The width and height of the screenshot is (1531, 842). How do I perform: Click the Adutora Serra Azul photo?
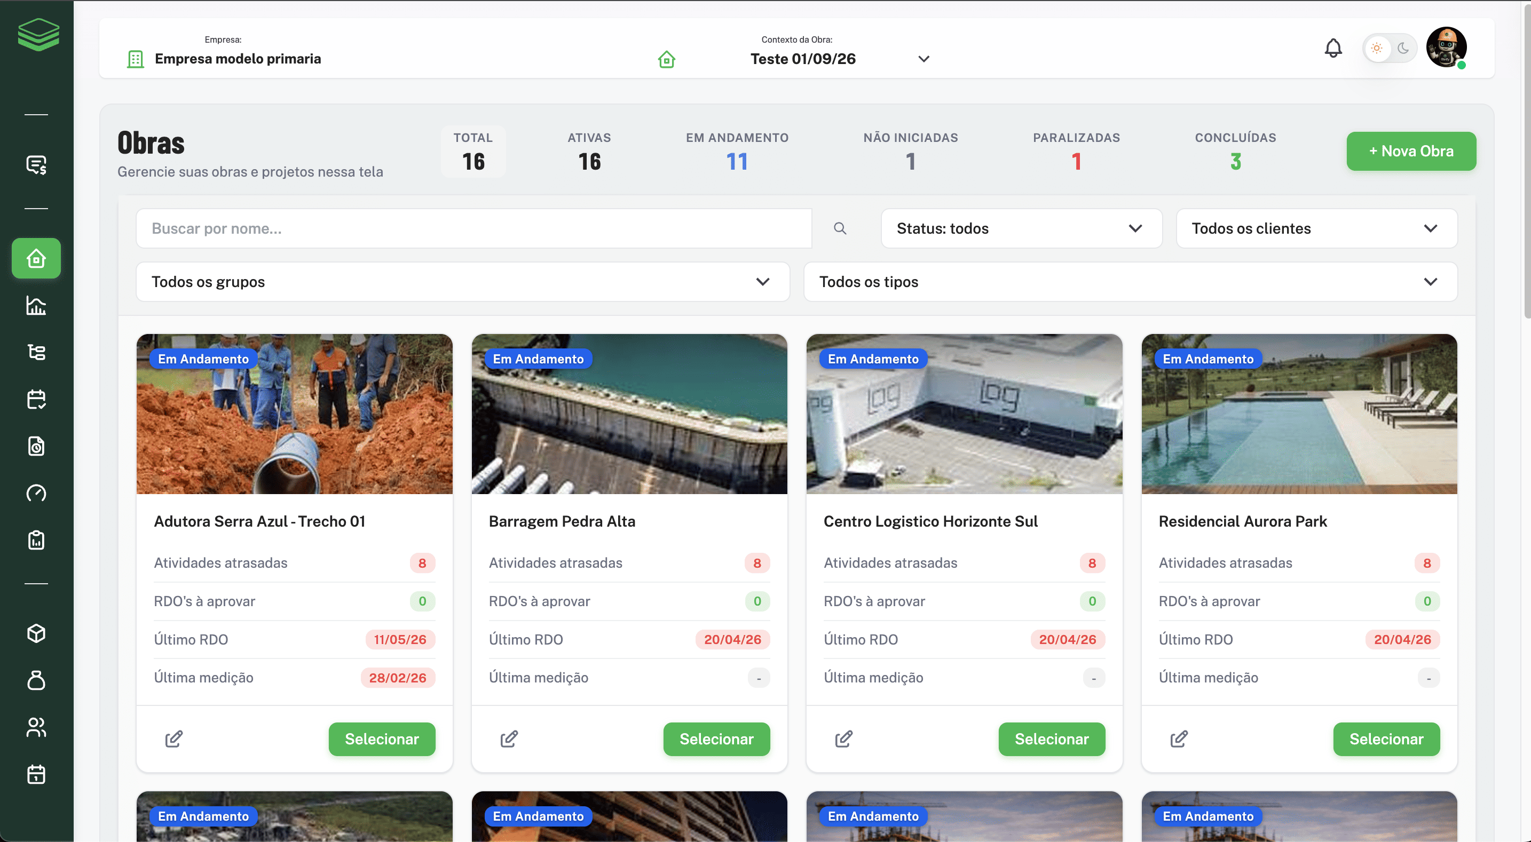[294, 414]
